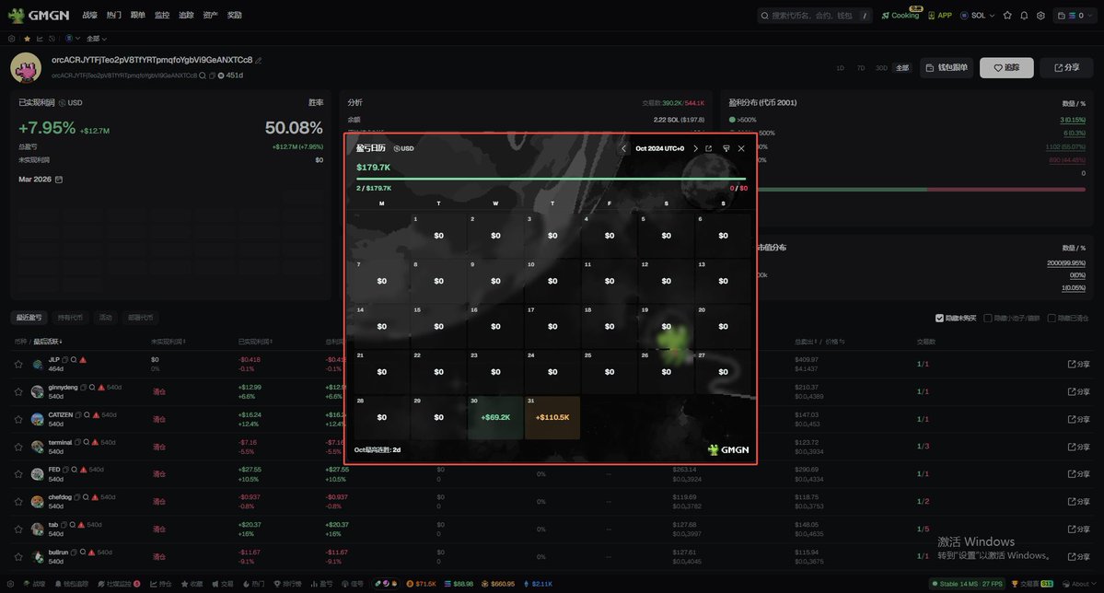This screenshot has height=593, width=1104.
Task: Close the profit calendar popup
Action: click(x=741, y=148)
